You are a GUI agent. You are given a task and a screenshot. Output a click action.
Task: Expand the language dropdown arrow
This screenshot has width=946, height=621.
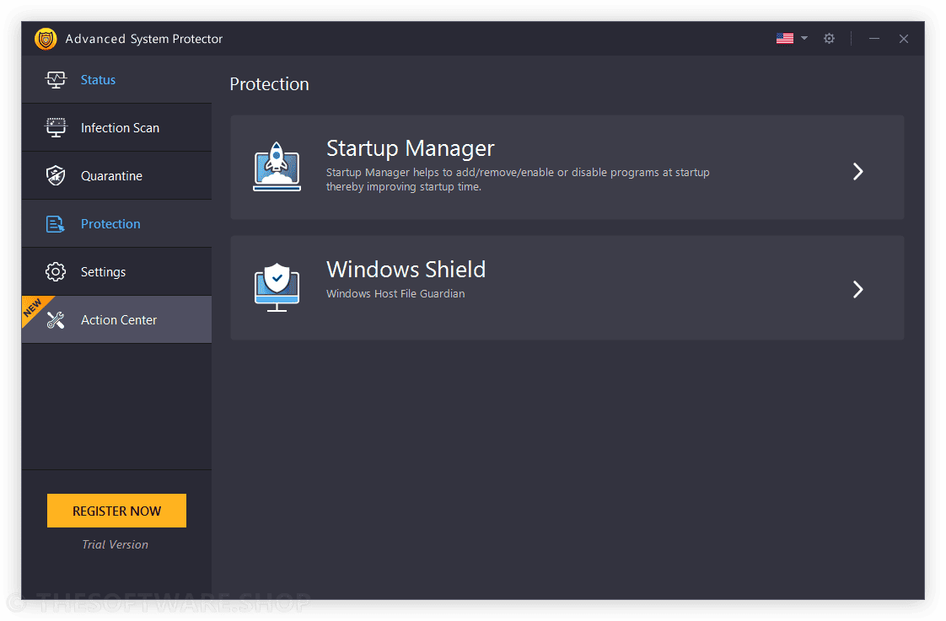tap(804, 38)
